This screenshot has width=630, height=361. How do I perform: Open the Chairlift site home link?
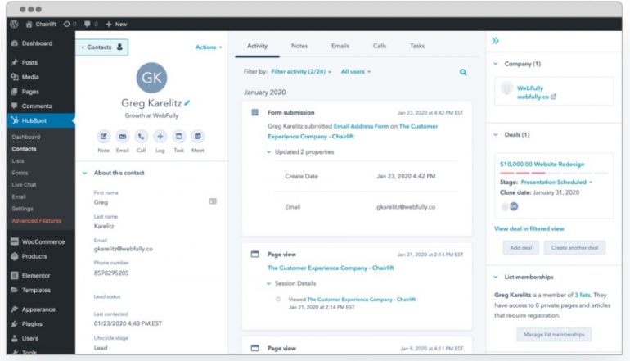point(42,24)
